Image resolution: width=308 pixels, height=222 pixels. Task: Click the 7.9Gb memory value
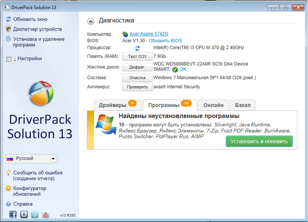(x=160, y=56)
